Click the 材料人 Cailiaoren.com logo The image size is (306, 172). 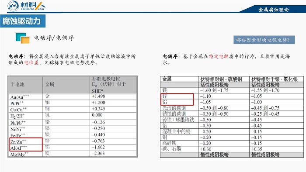click(26, 6)
